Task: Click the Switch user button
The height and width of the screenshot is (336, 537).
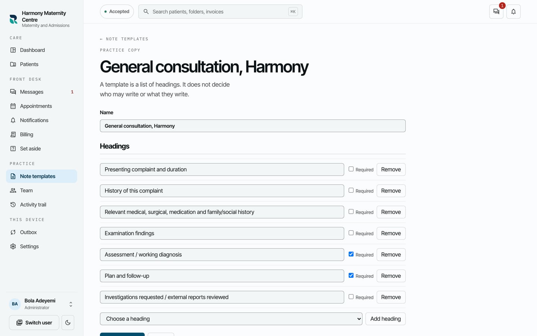Action: coord(34,323)
